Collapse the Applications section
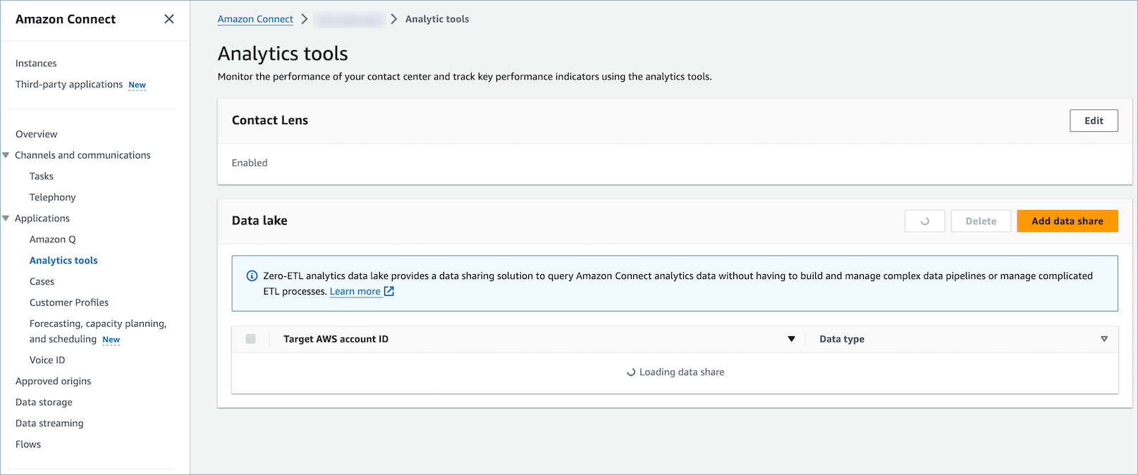This screenshot has height=475, width=1138. [6, 218]
